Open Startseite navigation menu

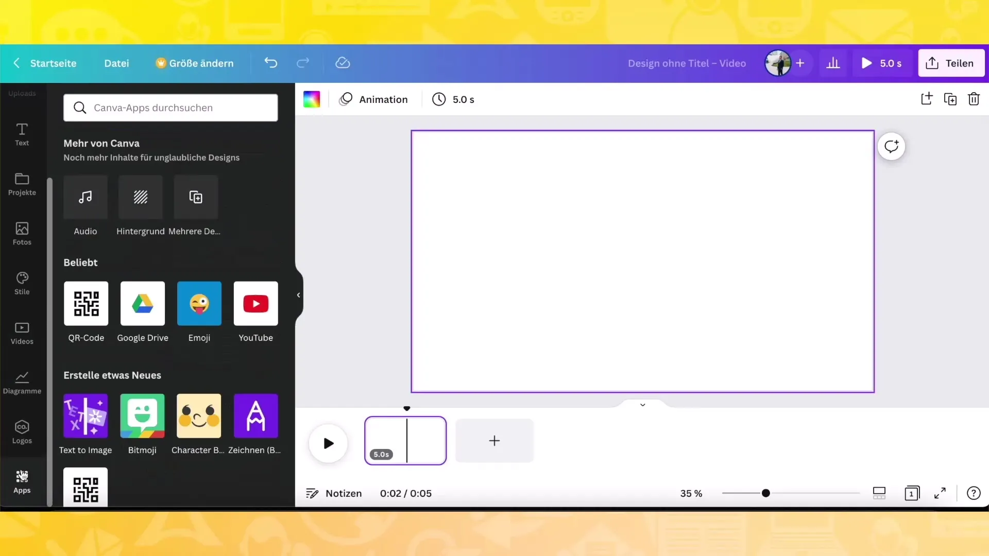pyautogui.click(x=54, y=62)
